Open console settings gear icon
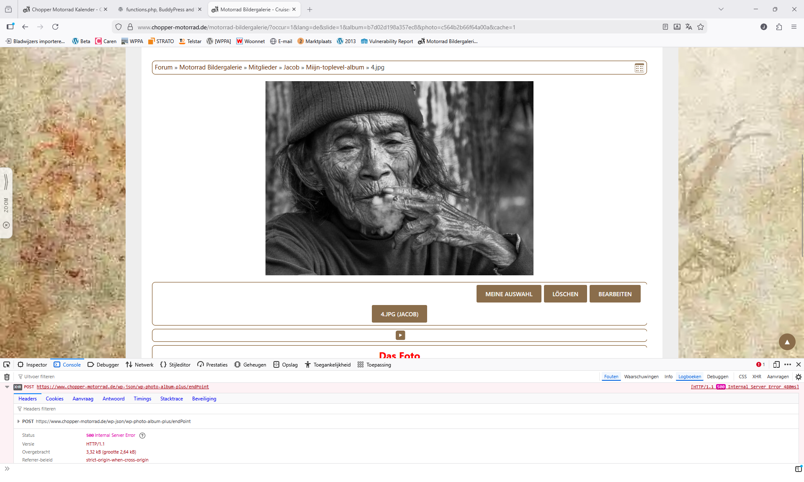804x482 pixels. click(799, 377)
